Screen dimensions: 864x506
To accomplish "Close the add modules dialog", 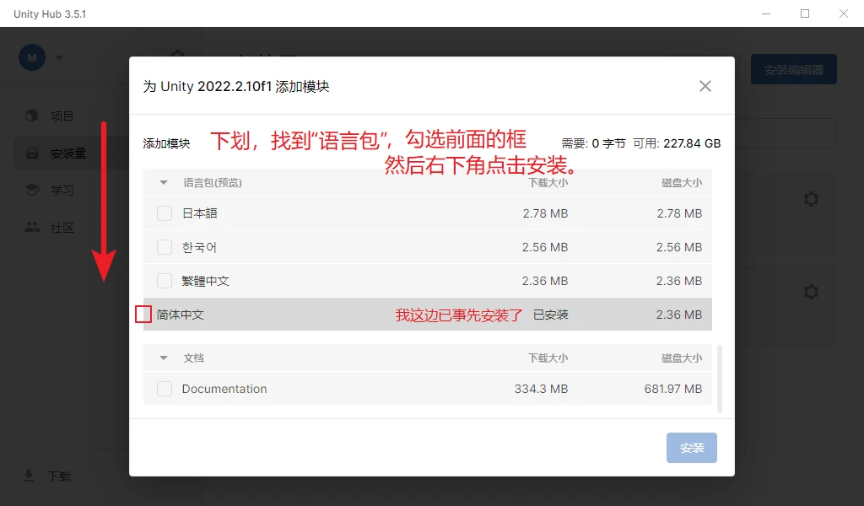I will click(x=705, y=86).
